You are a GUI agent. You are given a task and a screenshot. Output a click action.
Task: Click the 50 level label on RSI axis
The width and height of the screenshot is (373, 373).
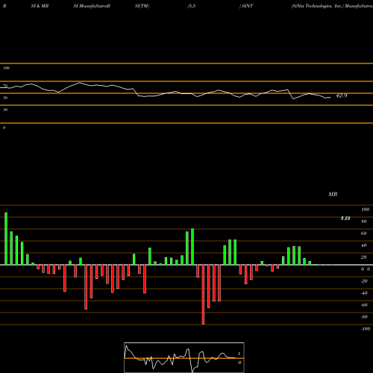pos(5,98)
